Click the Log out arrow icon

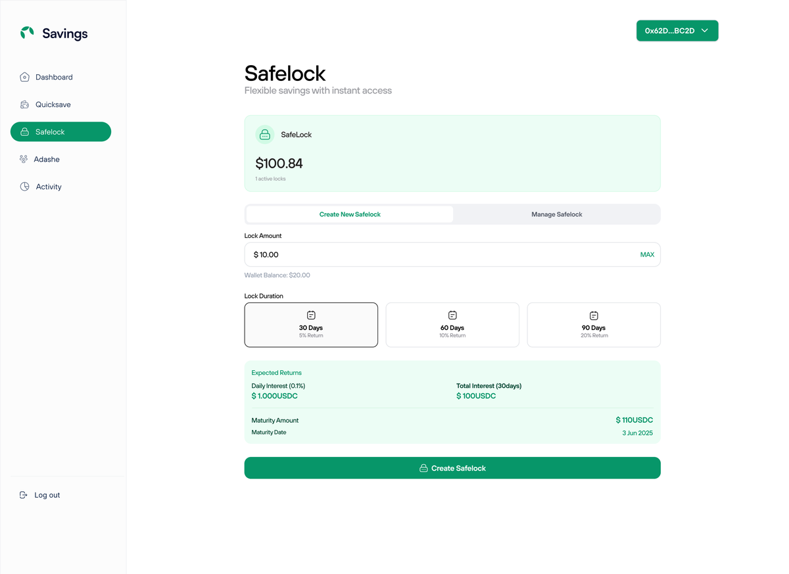[24, 495]
